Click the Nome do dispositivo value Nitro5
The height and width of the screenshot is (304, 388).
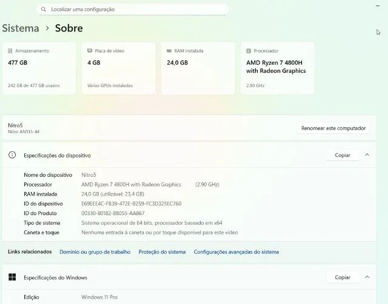click(x=89, y=175)
